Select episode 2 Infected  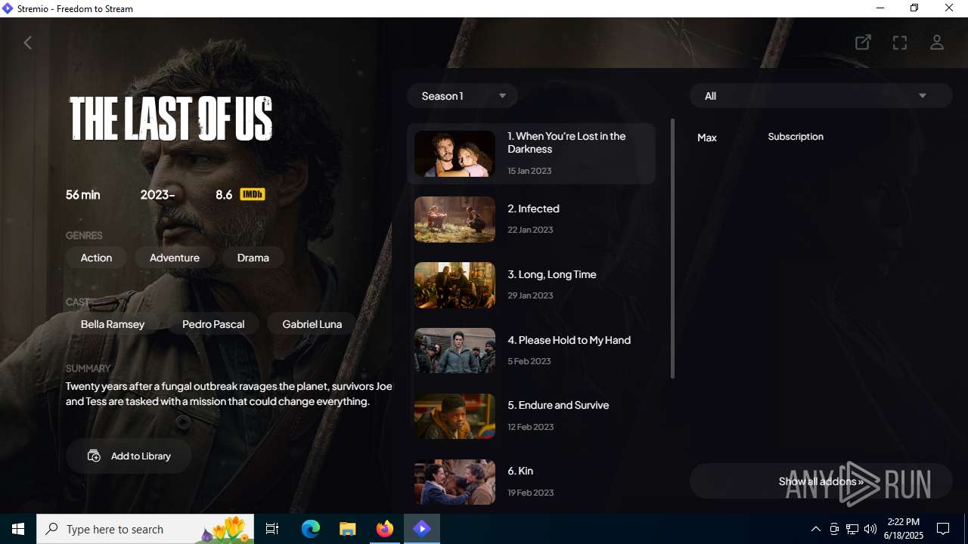coord(531,219)
